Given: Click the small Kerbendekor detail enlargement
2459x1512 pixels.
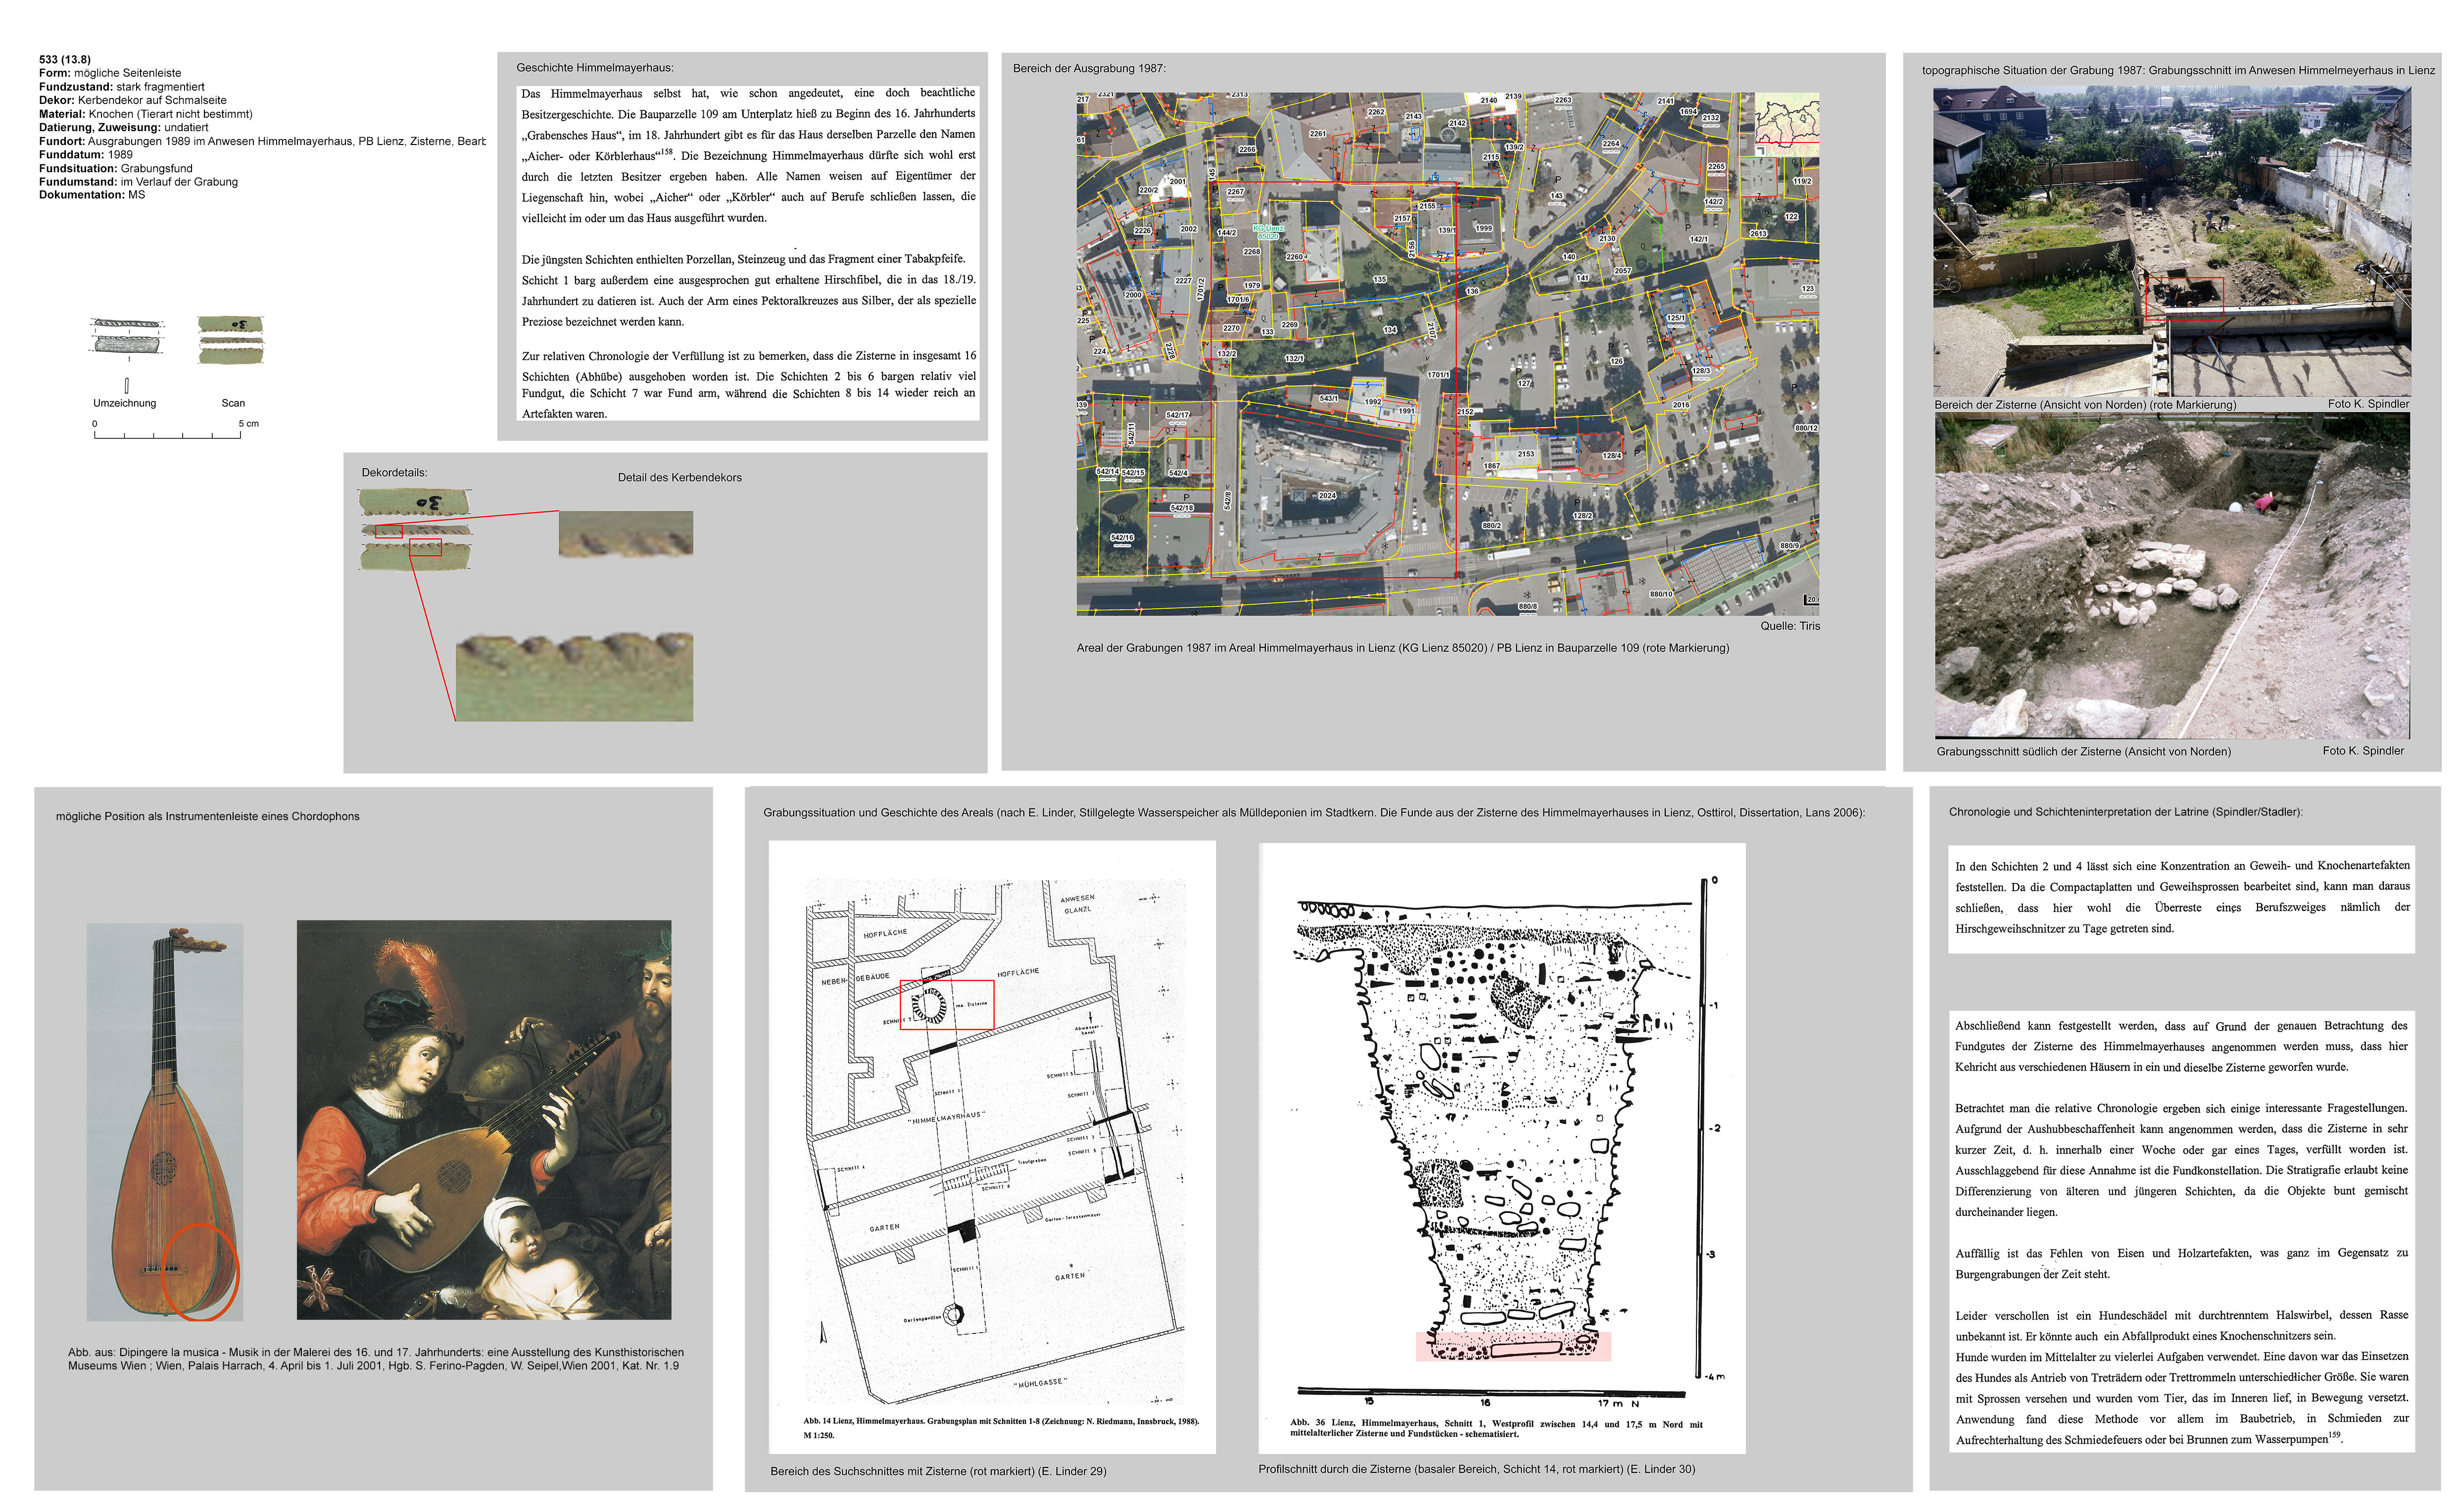Looking at the screenshot, I should [625, 533].
